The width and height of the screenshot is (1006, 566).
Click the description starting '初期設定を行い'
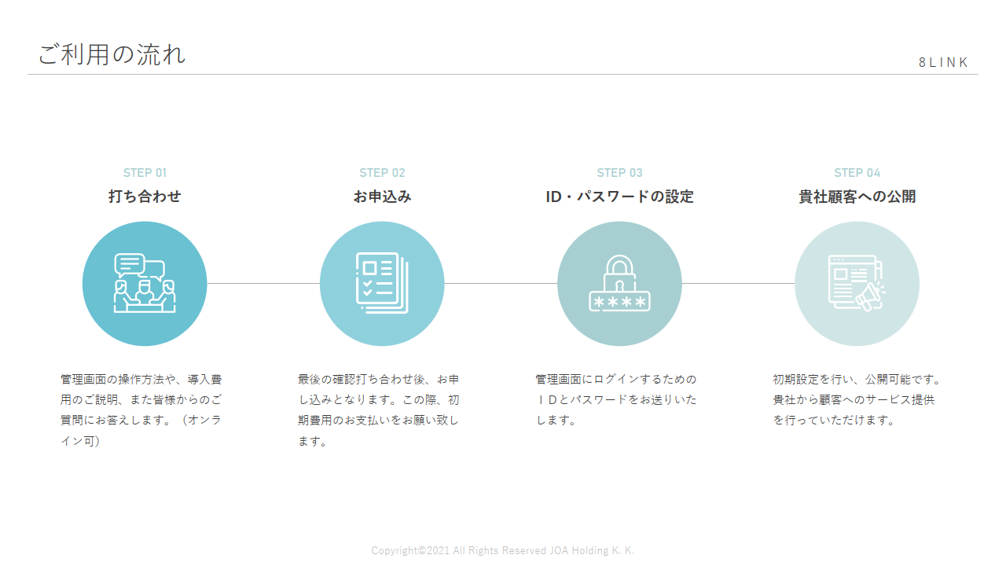(857, 399)
